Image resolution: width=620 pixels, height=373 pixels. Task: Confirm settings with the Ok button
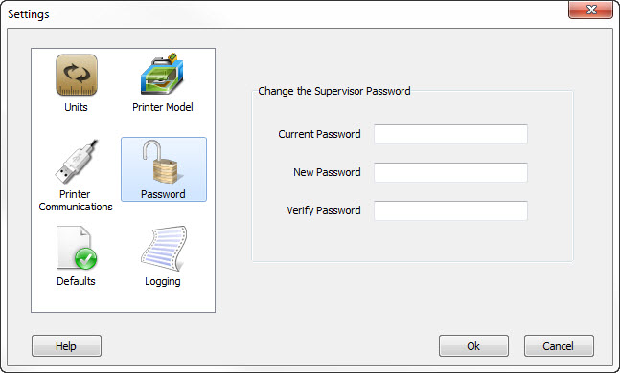[473, 346]
